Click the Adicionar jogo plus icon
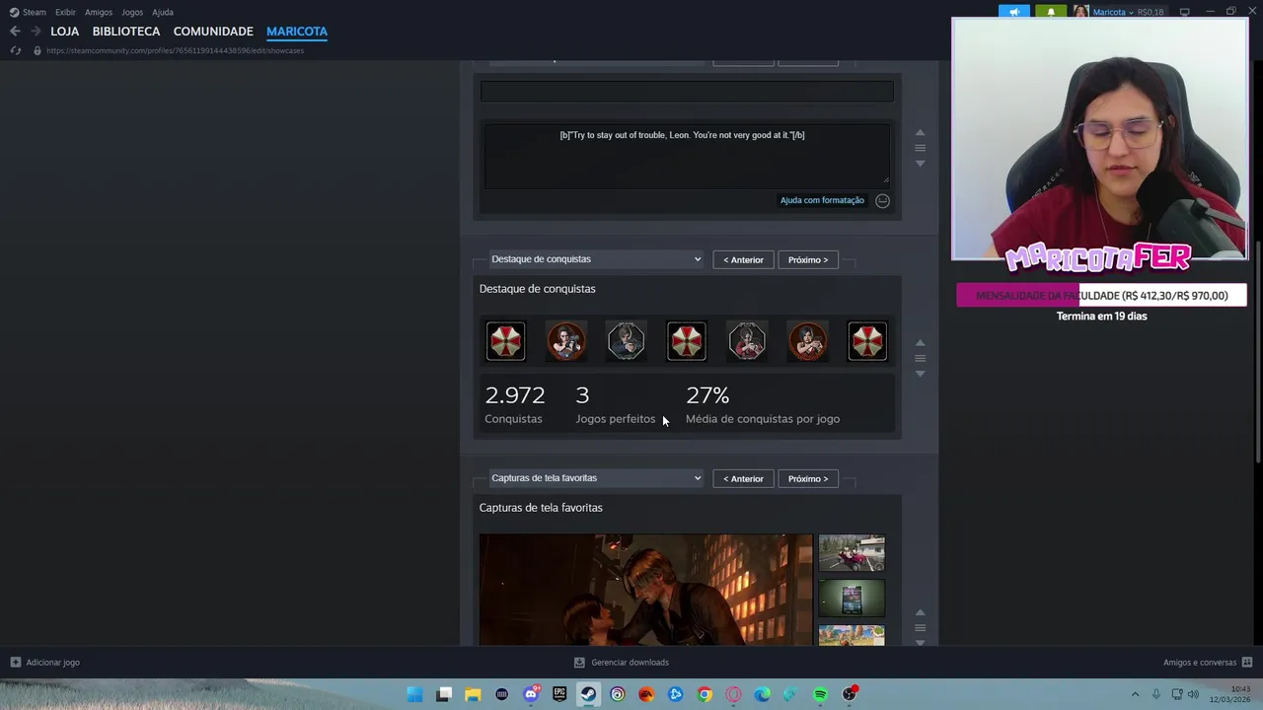 click(15, 663)
